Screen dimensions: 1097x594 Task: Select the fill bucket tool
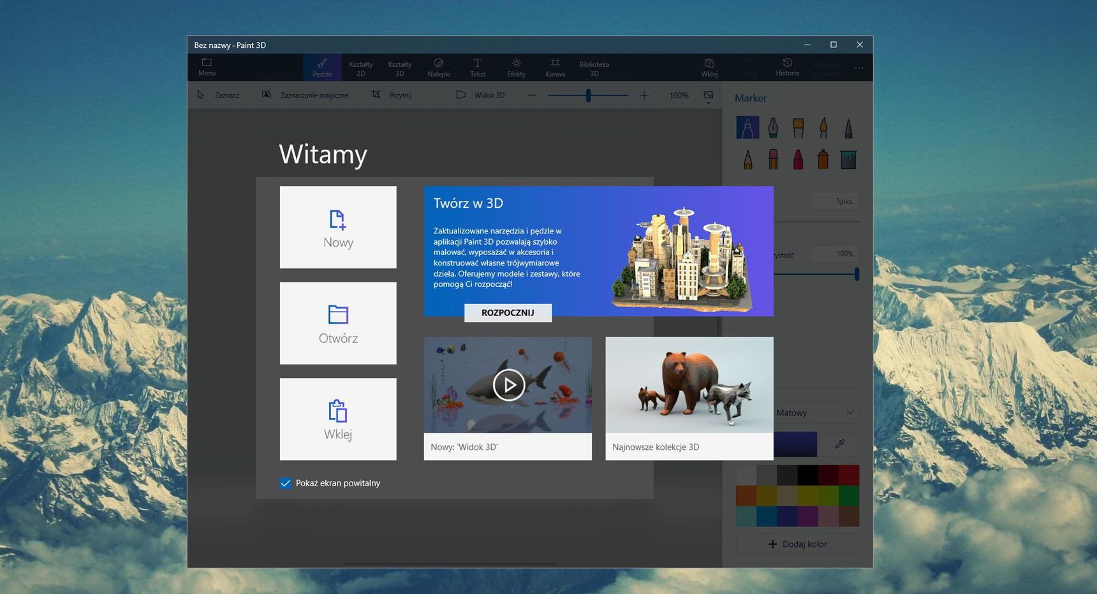848,159
